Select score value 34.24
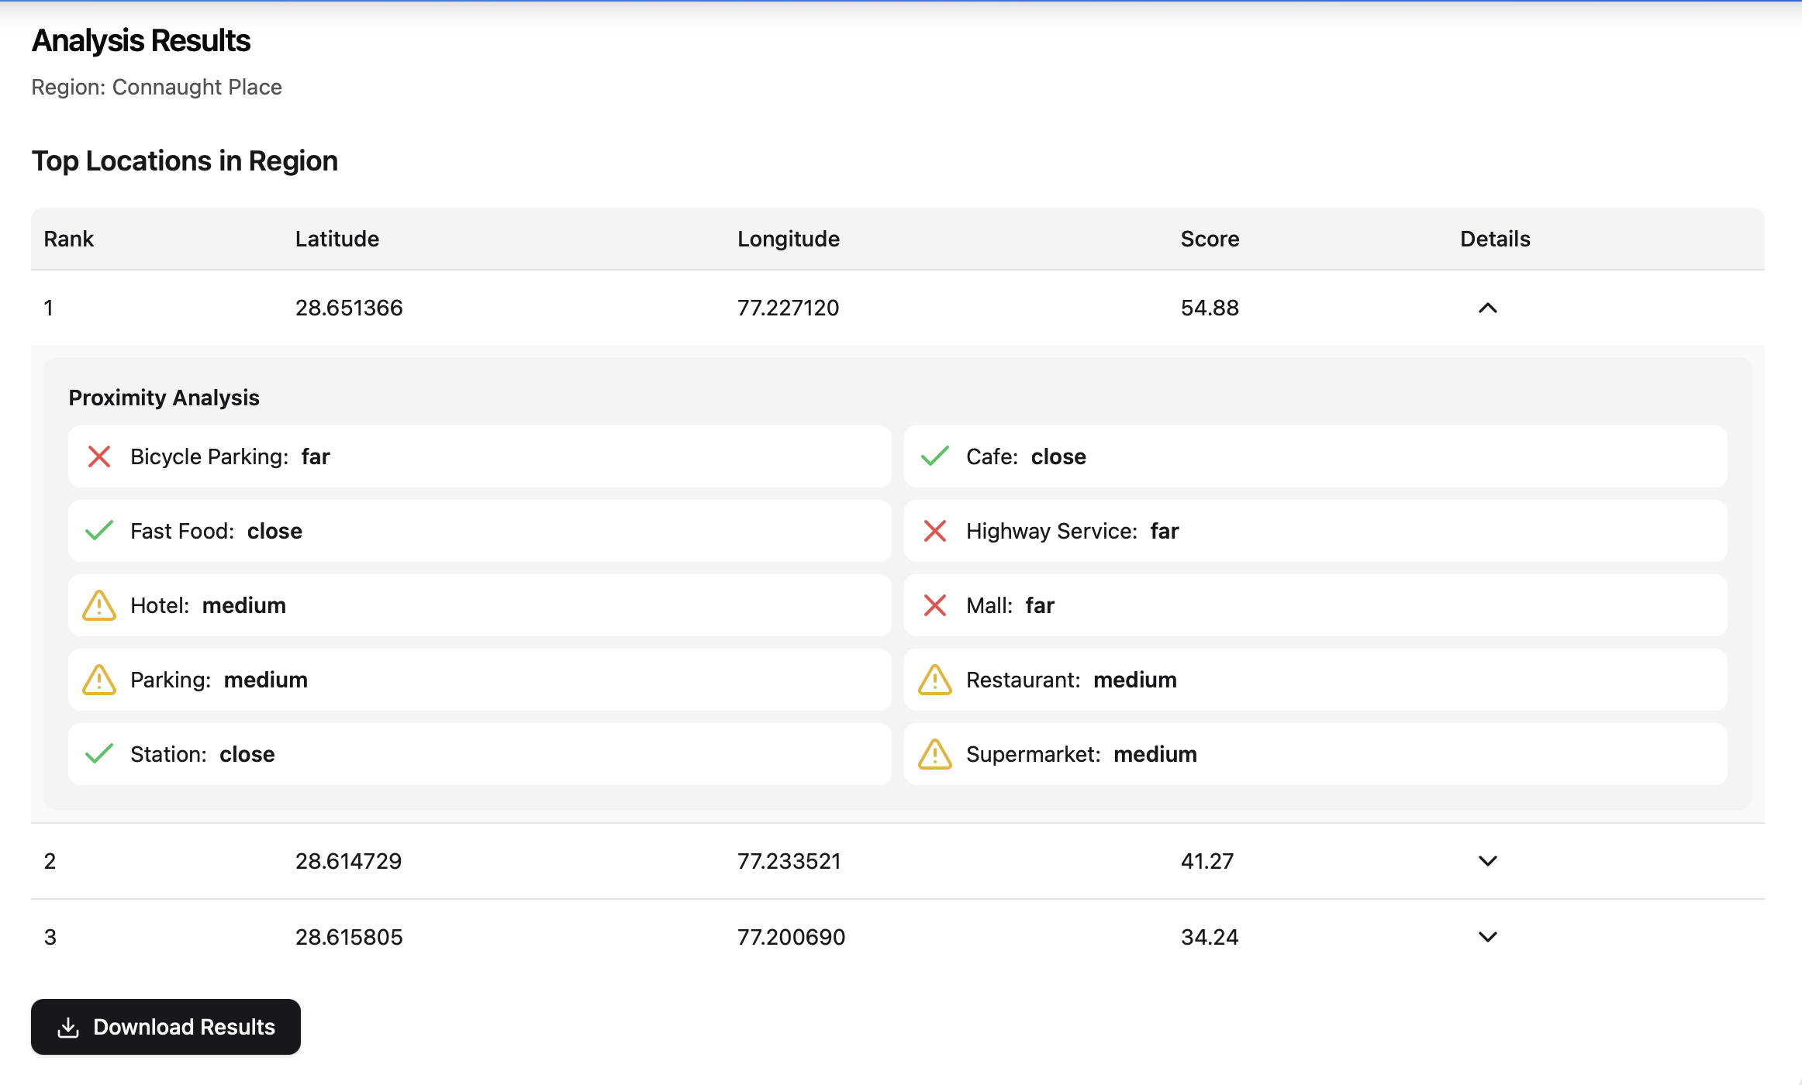This screenshot has height=1085, width=1802. point(1210,937)
